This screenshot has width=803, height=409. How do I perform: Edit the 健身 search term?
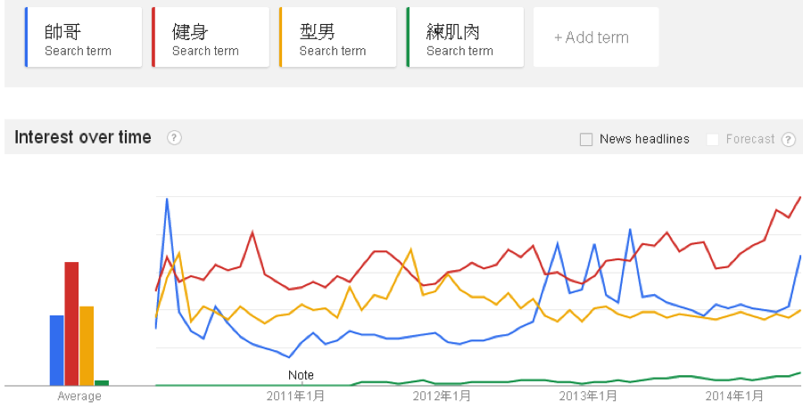tap(211, 37)
